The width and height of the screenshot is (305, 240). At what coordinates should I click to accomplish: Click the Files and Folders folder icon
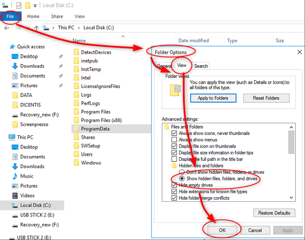(167, 127)
